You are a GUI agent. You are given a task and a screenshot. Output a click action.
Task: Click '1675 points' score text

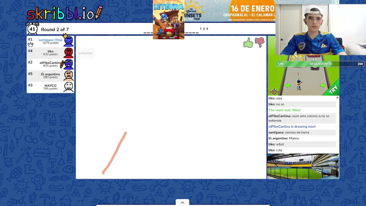(50, 43)
